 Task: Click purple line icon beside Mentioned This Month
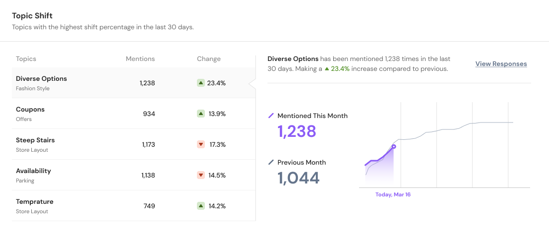tap(271, 116)
